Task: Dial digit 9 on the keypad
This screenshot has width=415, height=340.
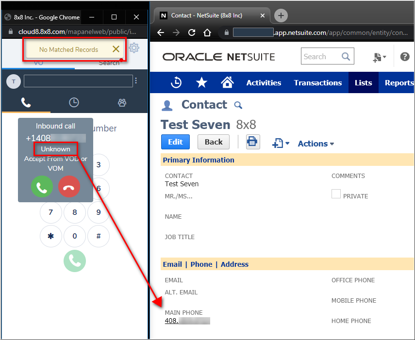Action: click(99, 212)
